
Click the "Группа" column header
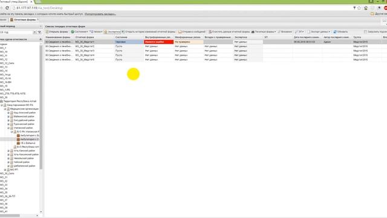coord(367,37)
